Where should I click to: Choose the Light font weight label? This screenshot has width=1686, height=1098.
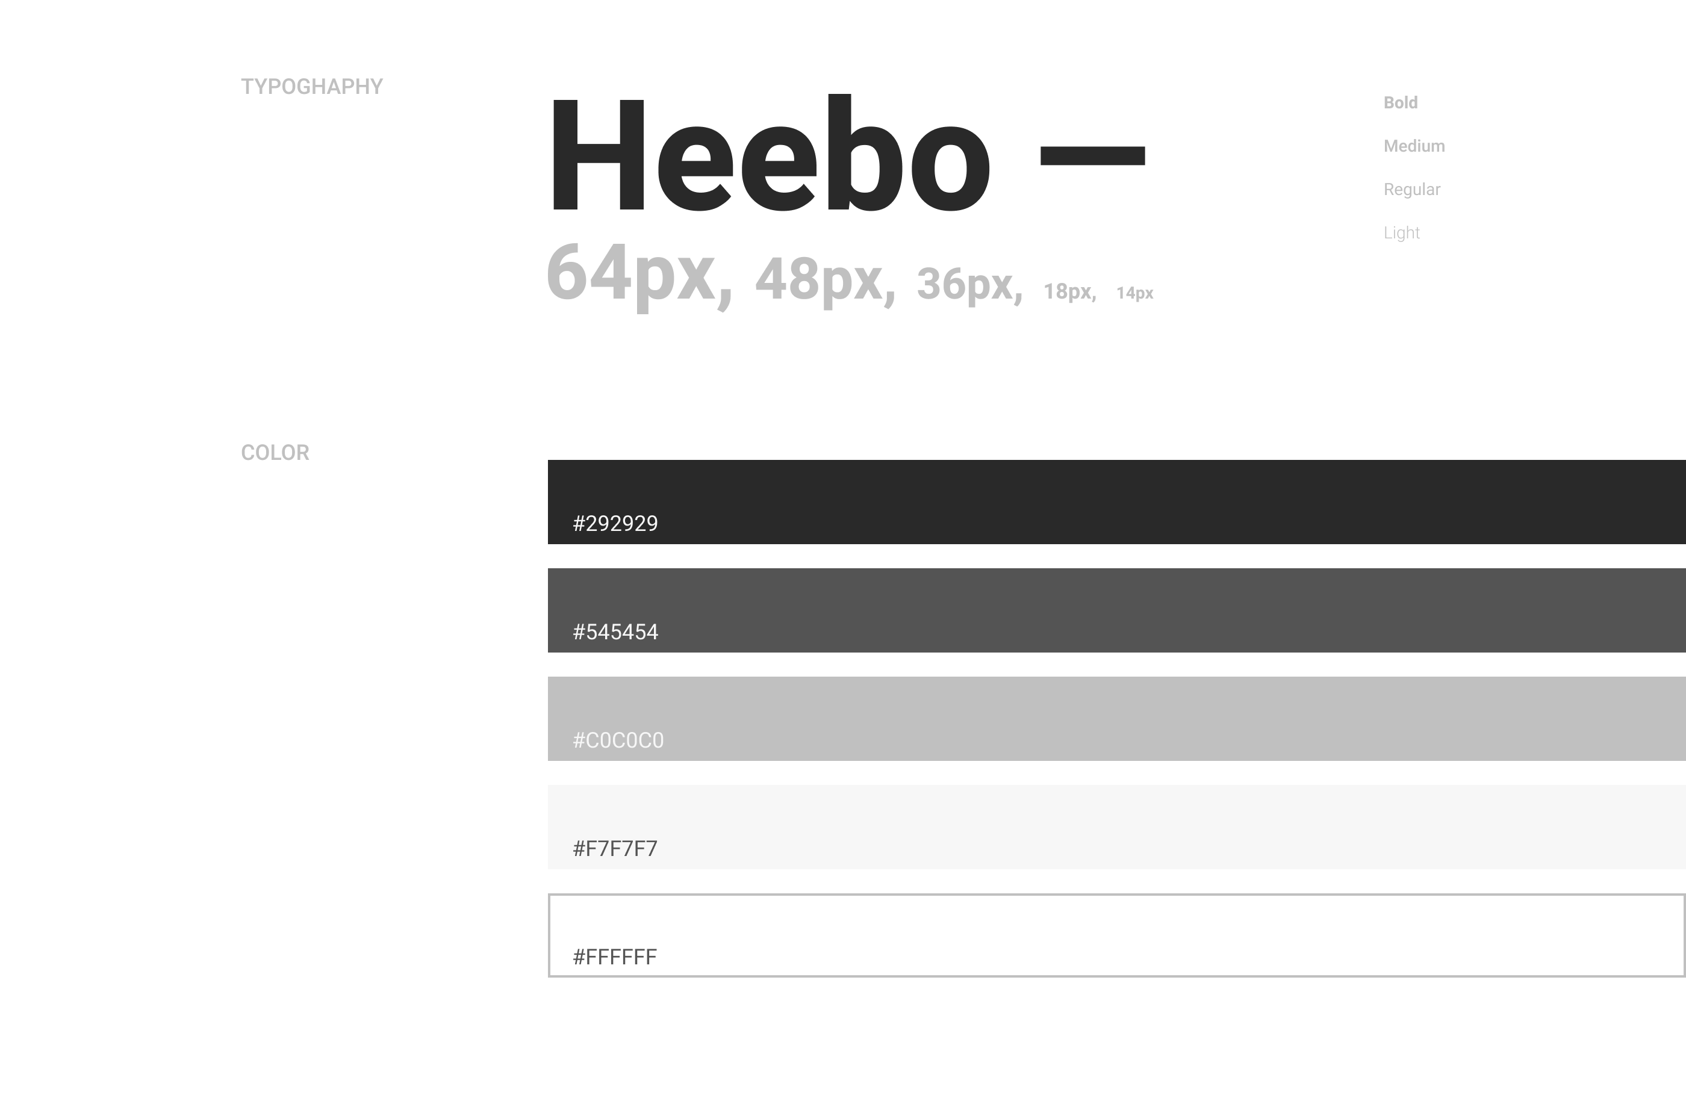[x=1401, y=233]
